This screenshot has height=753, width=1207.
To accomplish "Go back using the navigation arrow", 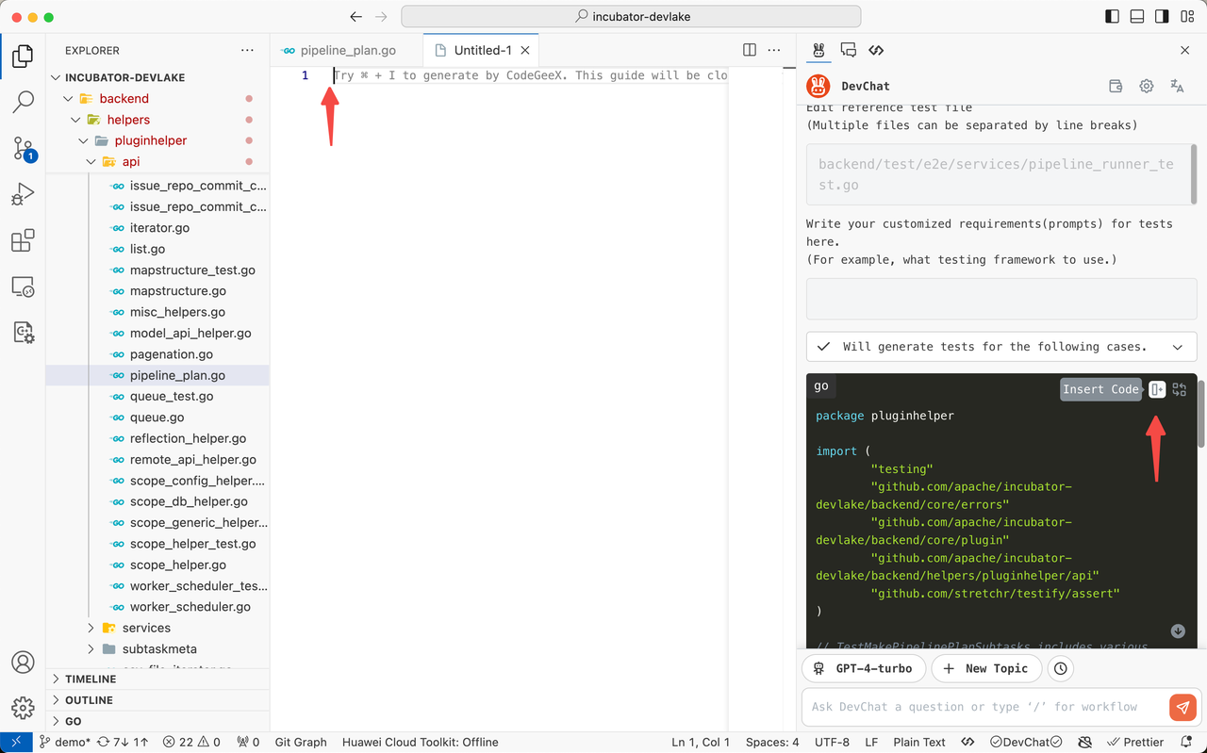I will pos(355,17).
